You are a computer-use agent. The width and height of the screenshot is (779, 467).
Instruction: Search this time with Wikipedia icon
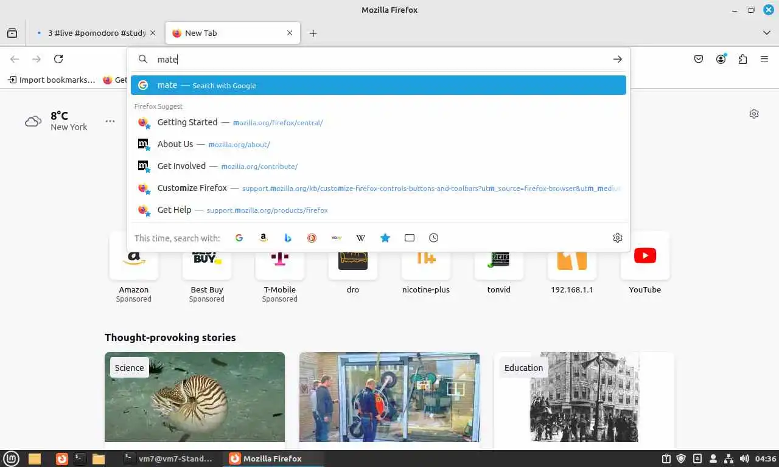361,238
